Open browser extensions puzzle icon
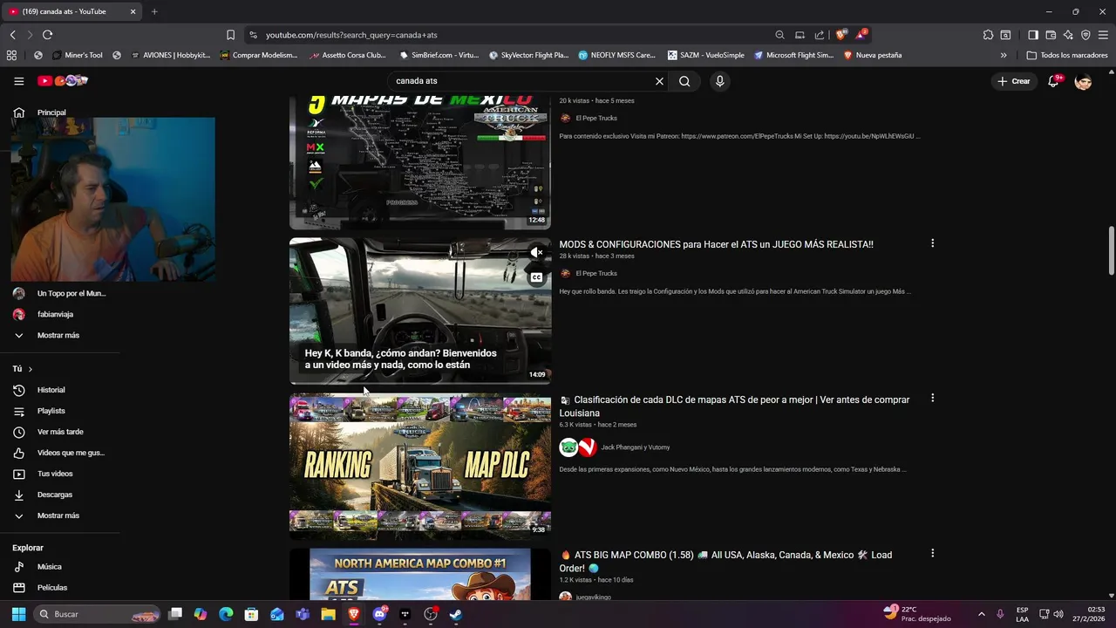 (x=988, y=35)
